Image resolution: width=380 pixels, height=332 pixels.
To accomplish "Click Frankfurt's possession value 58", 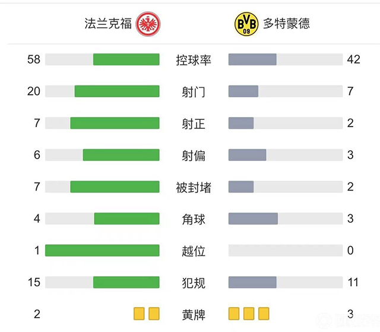I will click(x=33, y=59).
